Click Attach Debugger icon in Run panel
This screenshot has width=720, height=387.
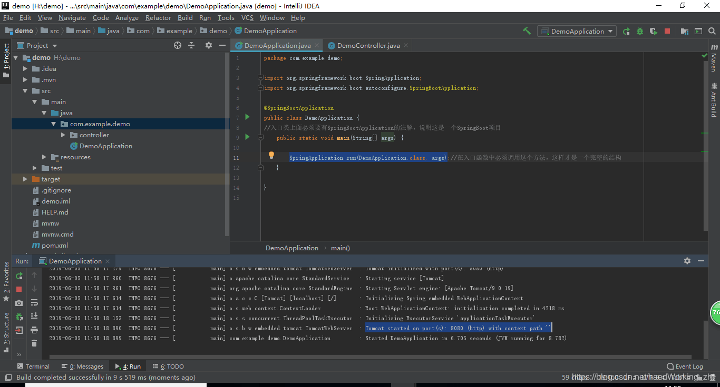[x=20, y=317]
